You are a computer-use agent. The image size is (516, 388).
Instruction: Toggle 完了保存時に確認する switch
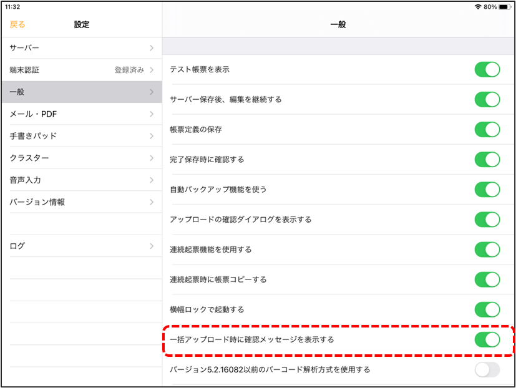(487, 159)
